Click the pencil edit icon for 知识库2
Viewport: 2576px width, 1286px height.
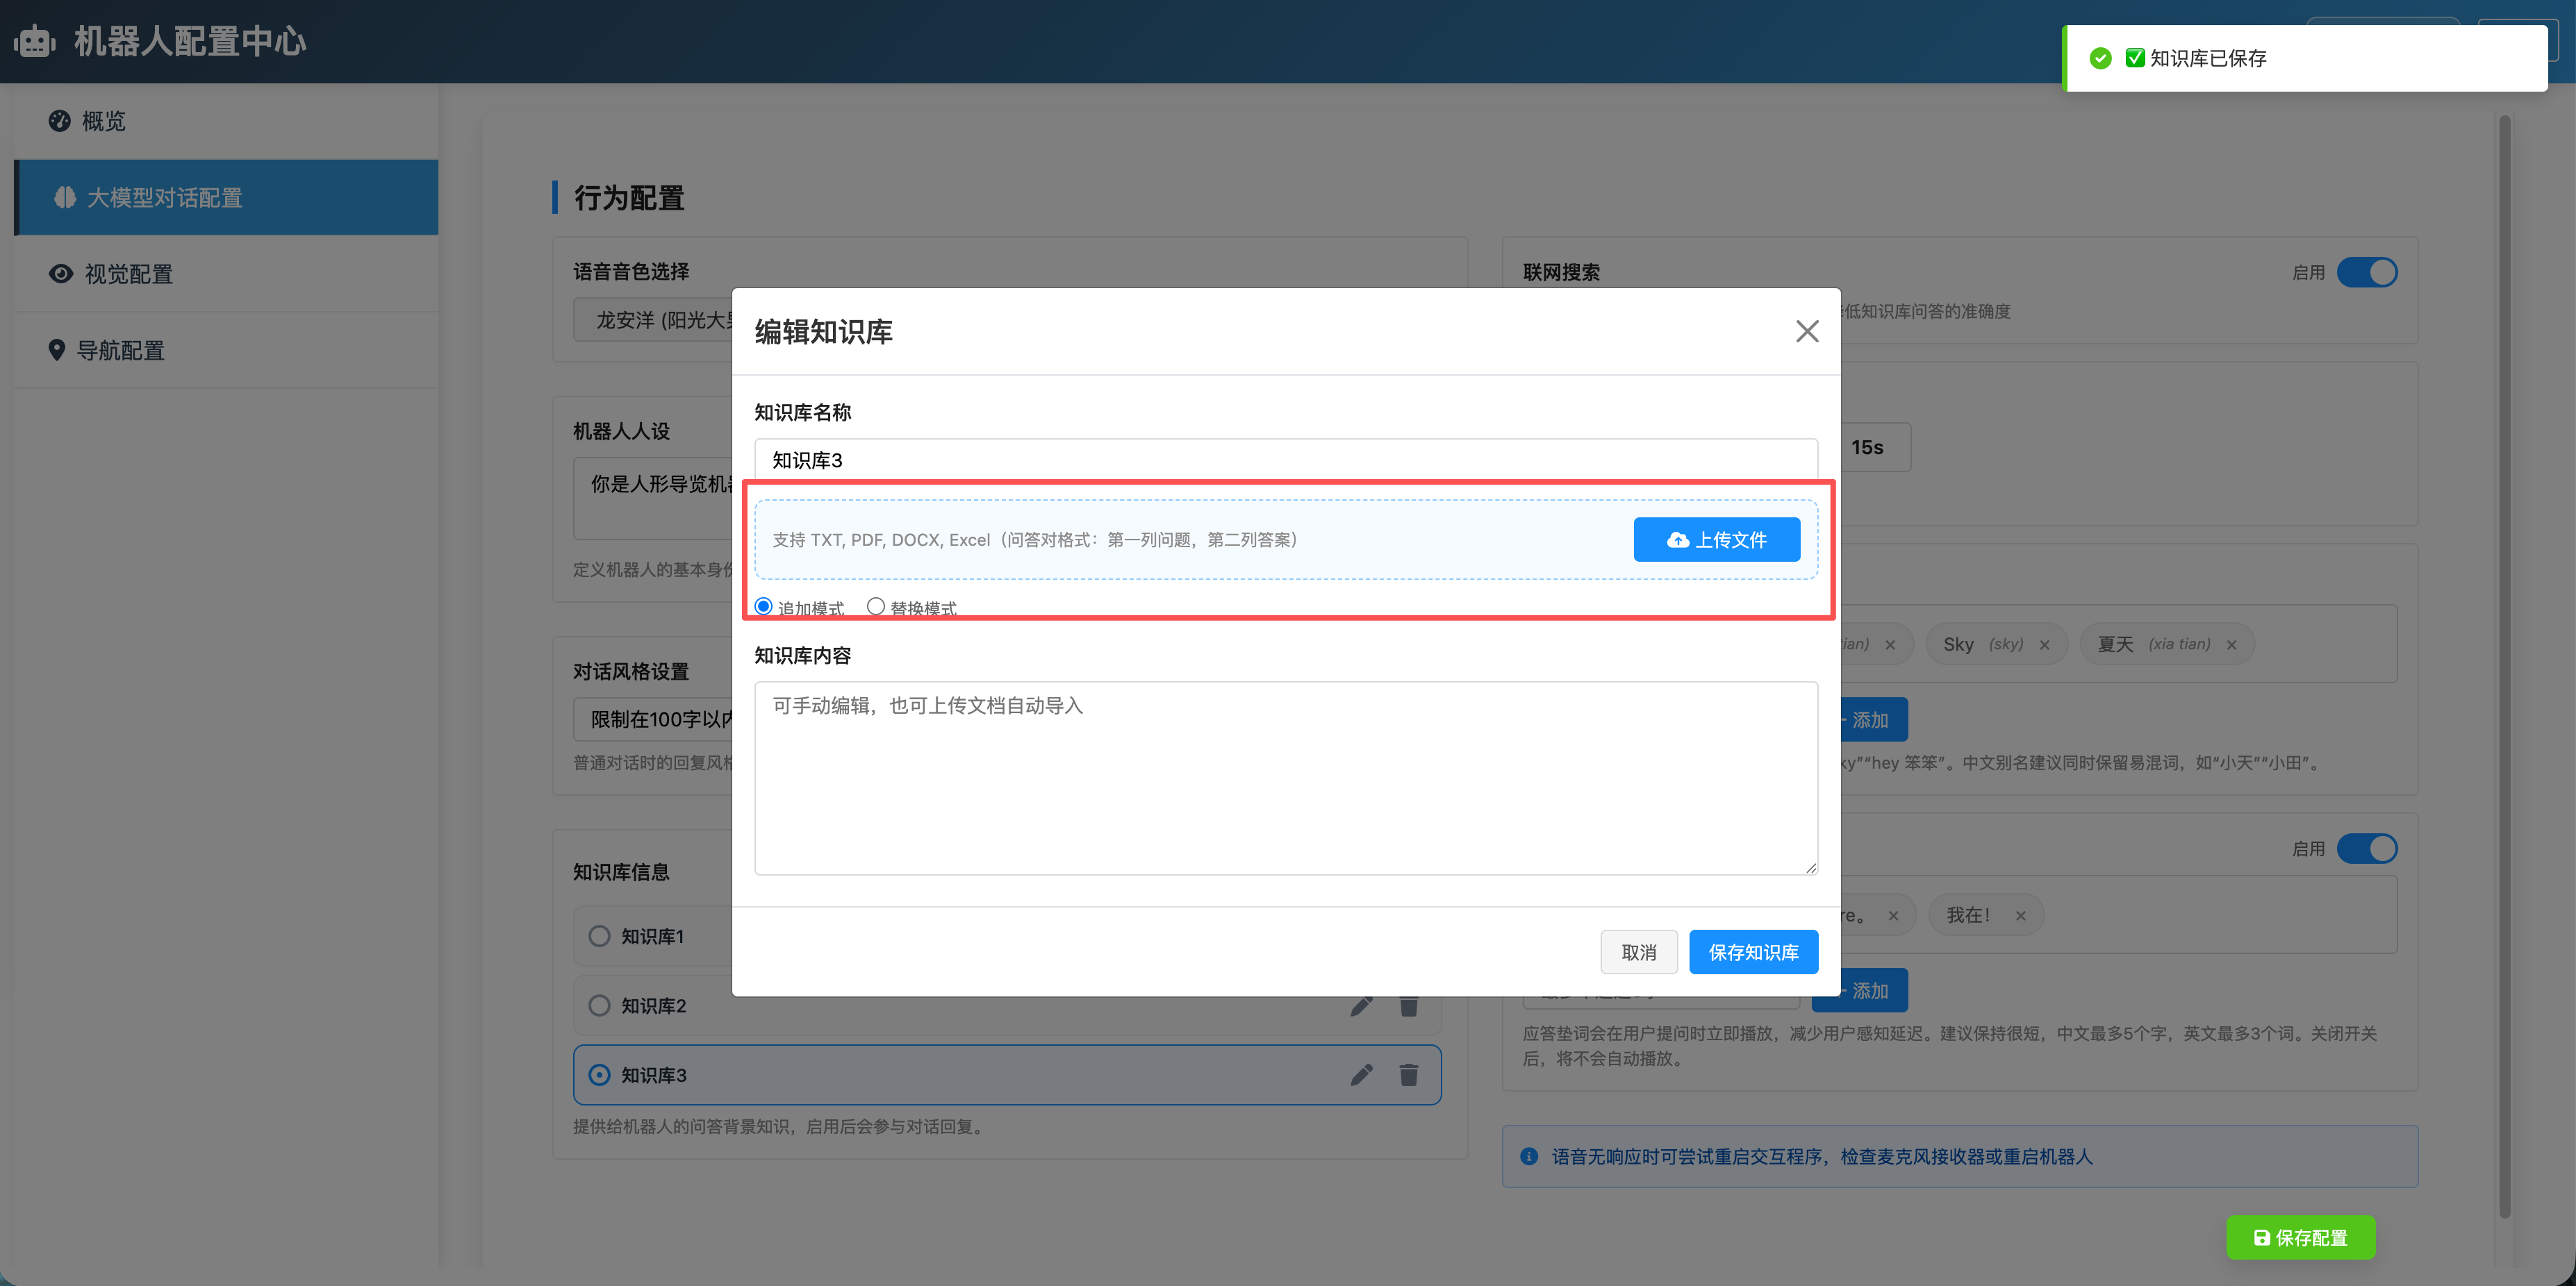click(x=1361, y=1005)
